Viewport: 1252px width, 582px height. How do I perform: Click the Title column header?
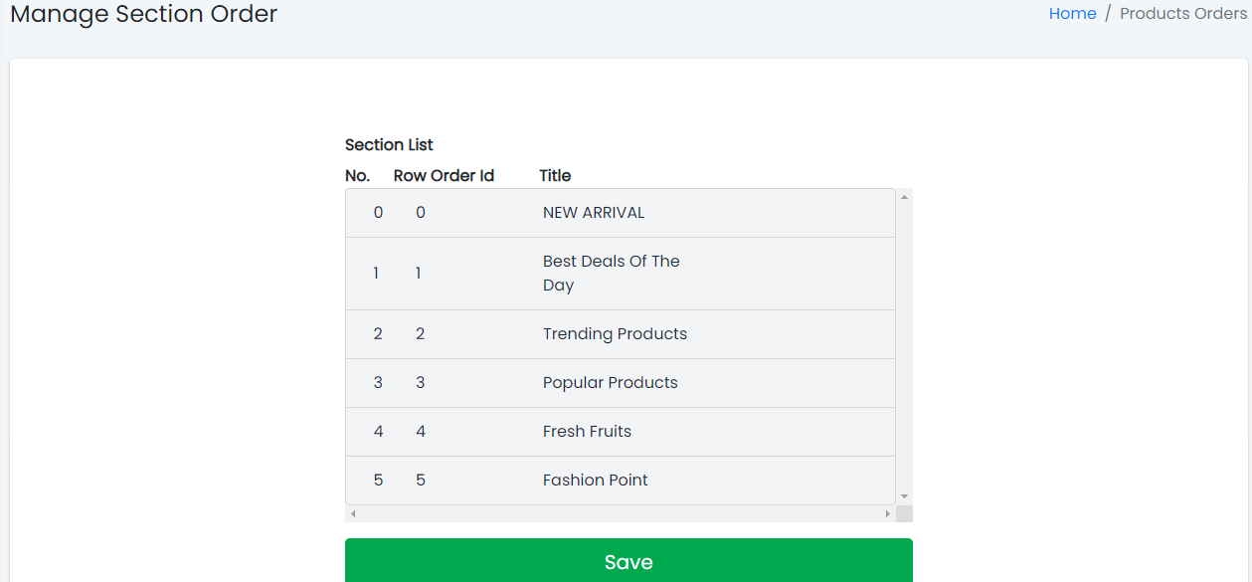(555, 176)
